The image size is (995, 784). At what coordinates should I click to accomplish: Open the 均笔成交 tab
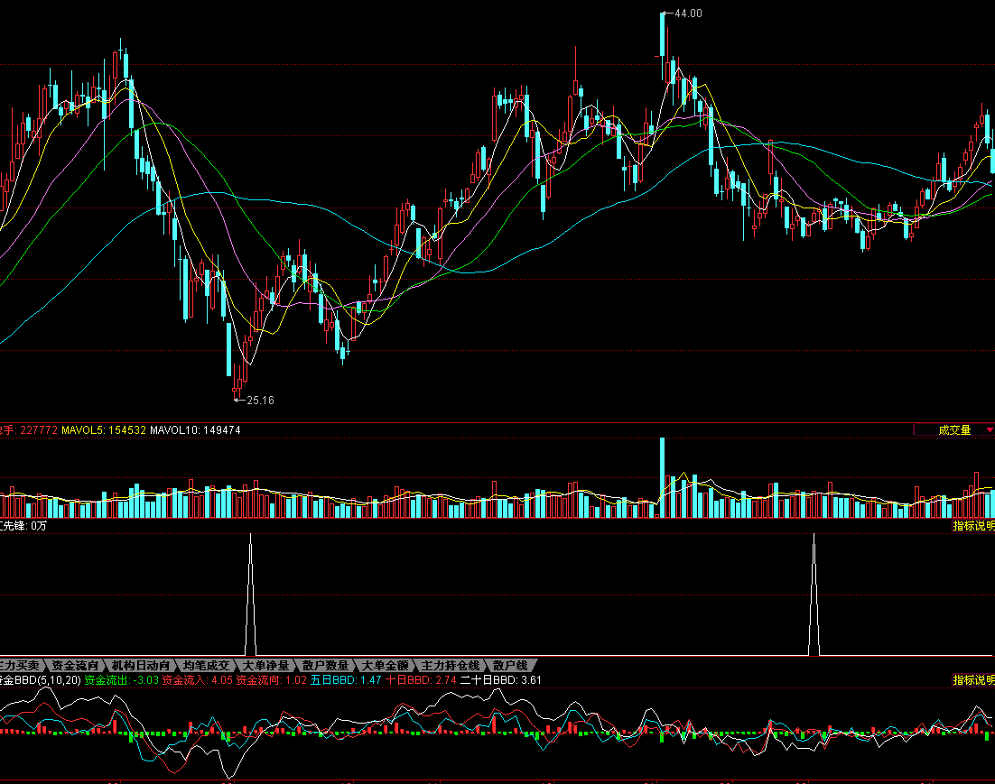(x=206, y=665)
